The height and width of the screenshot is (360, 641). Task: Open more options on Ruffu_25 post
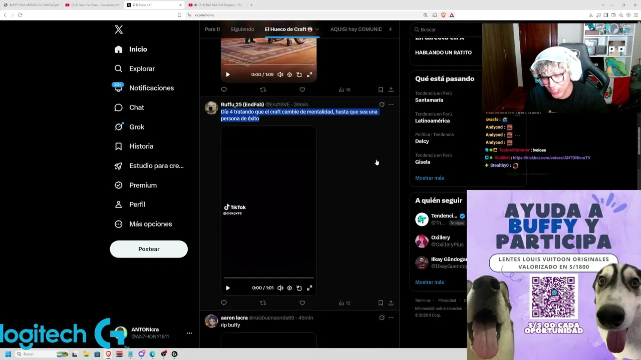coord(391,104)
